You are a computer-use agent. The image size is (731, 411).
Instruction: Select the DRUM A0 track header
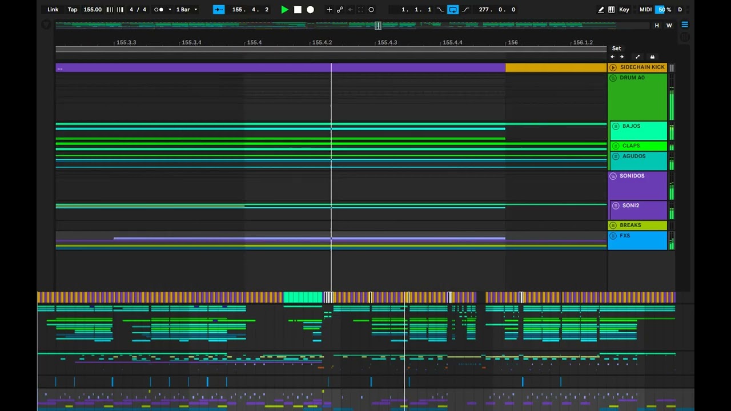[x=637, y=97]
